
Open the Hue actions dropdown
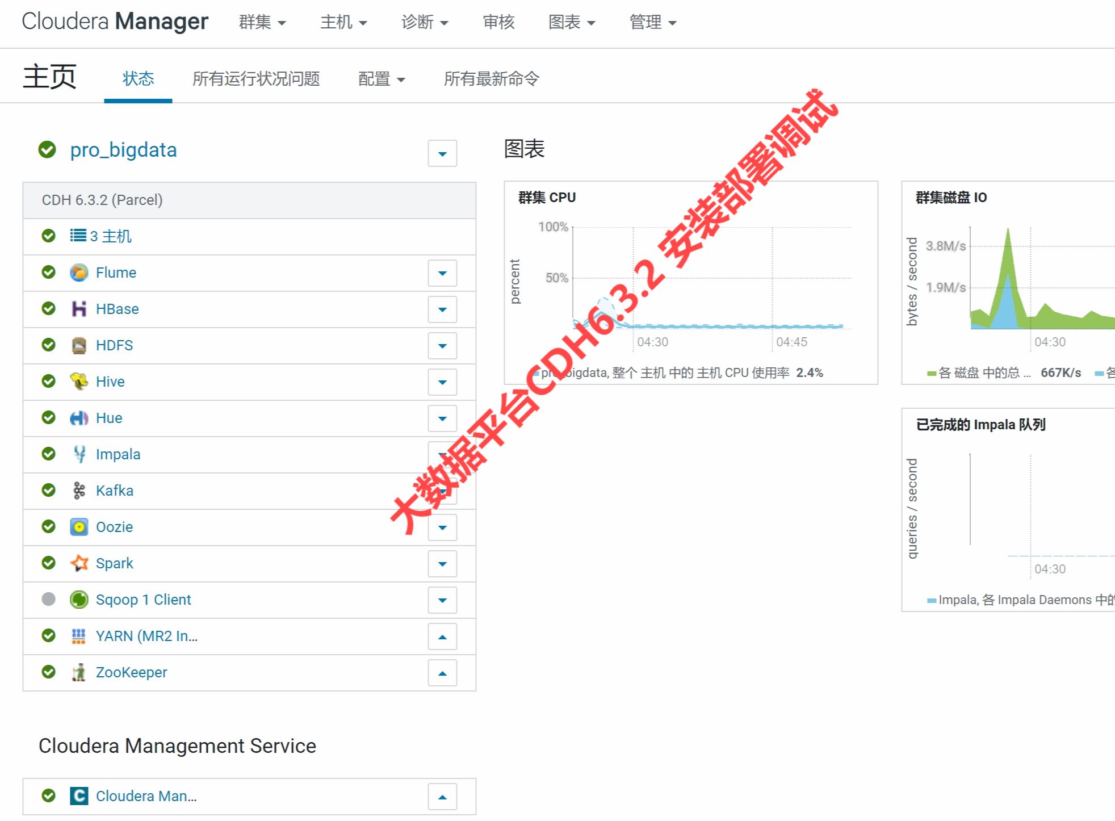click(442, 418)
